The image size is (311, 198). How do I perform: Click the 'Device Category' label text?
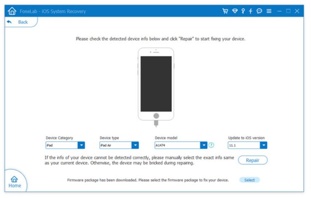59,138
